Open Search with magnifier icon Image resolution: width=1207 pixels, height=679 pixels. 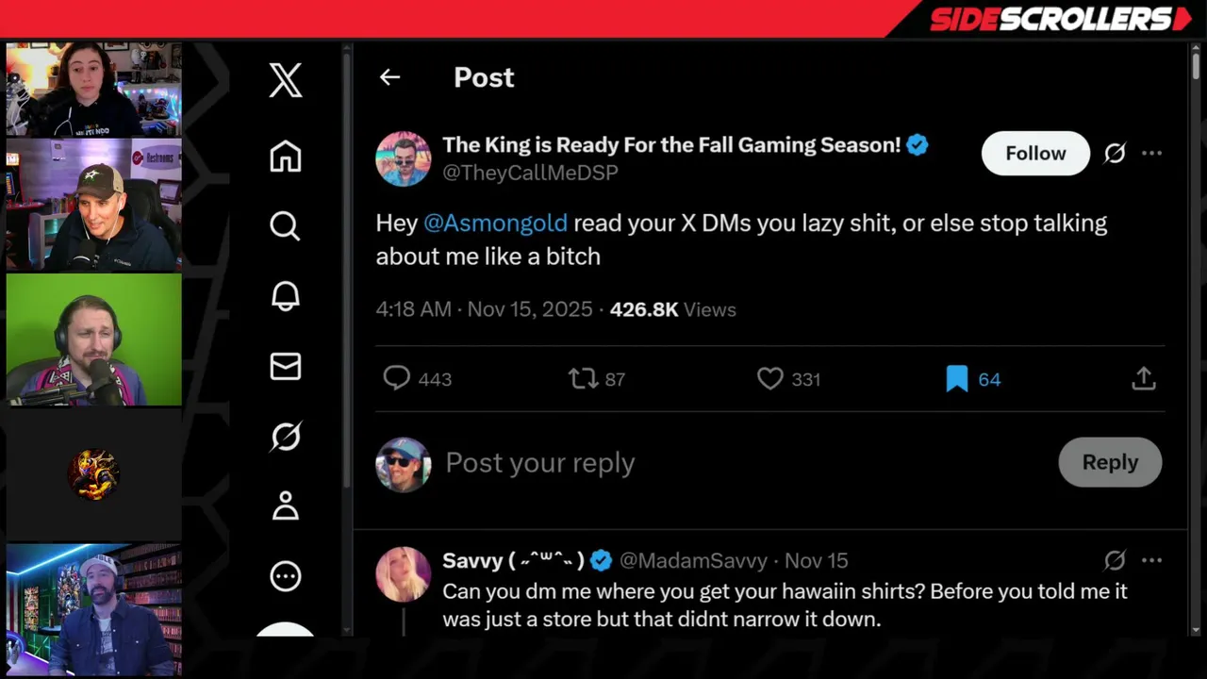285,225
